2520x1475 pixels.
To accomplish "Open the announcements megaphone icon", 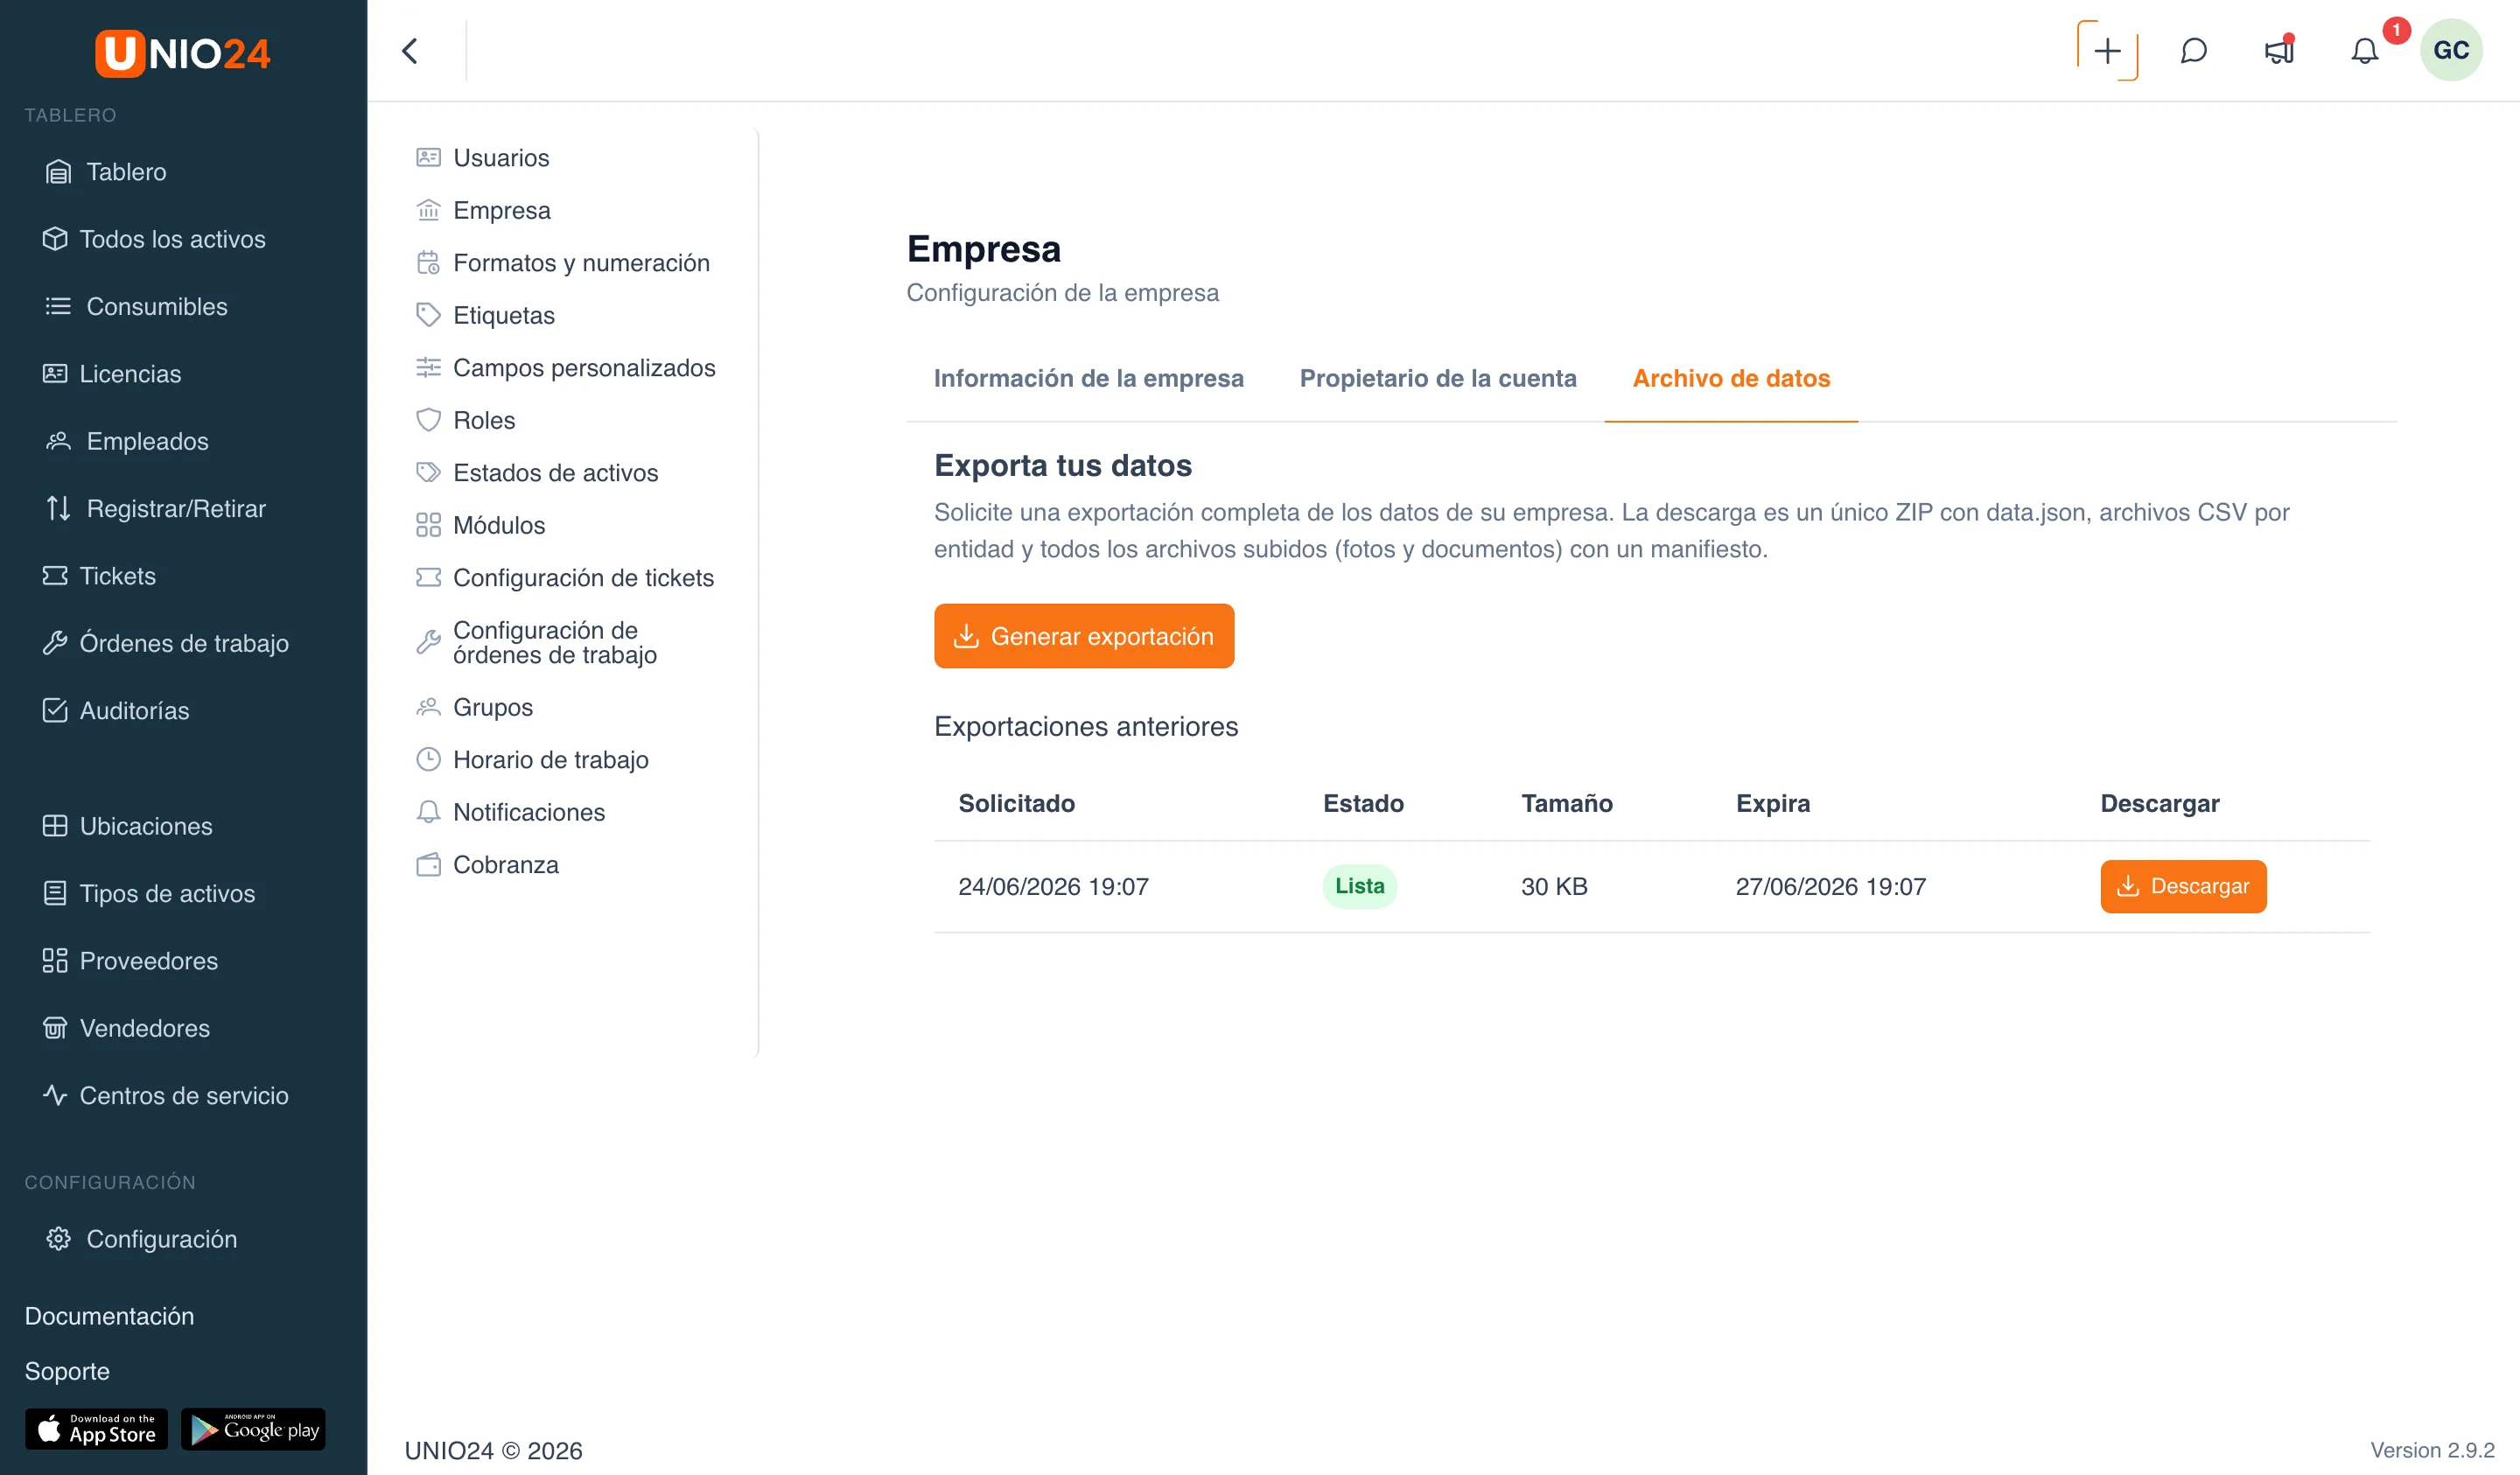I will point(2279,51).
